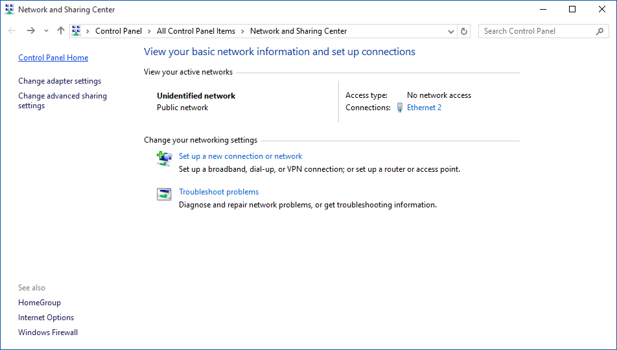Click the Forward navigation arrow

[30, 31]
